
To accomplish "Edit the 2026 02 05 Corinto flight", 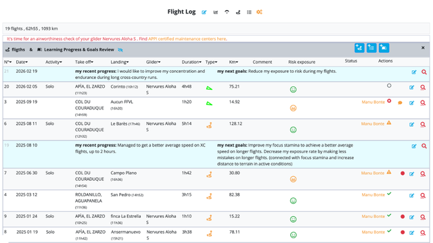I will click(x=411, y=88).
